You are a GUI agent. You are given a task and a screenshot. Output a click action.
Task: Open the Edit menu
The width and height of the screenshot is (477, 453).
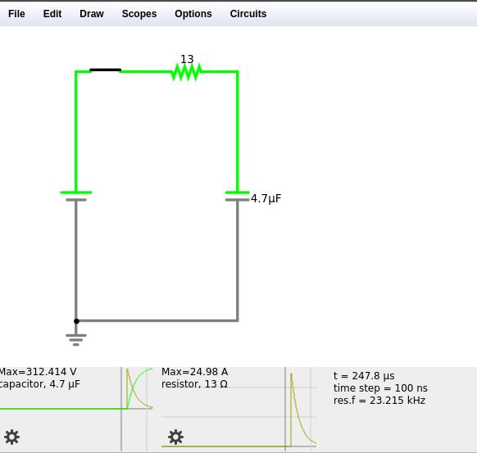tap(52, 14)
